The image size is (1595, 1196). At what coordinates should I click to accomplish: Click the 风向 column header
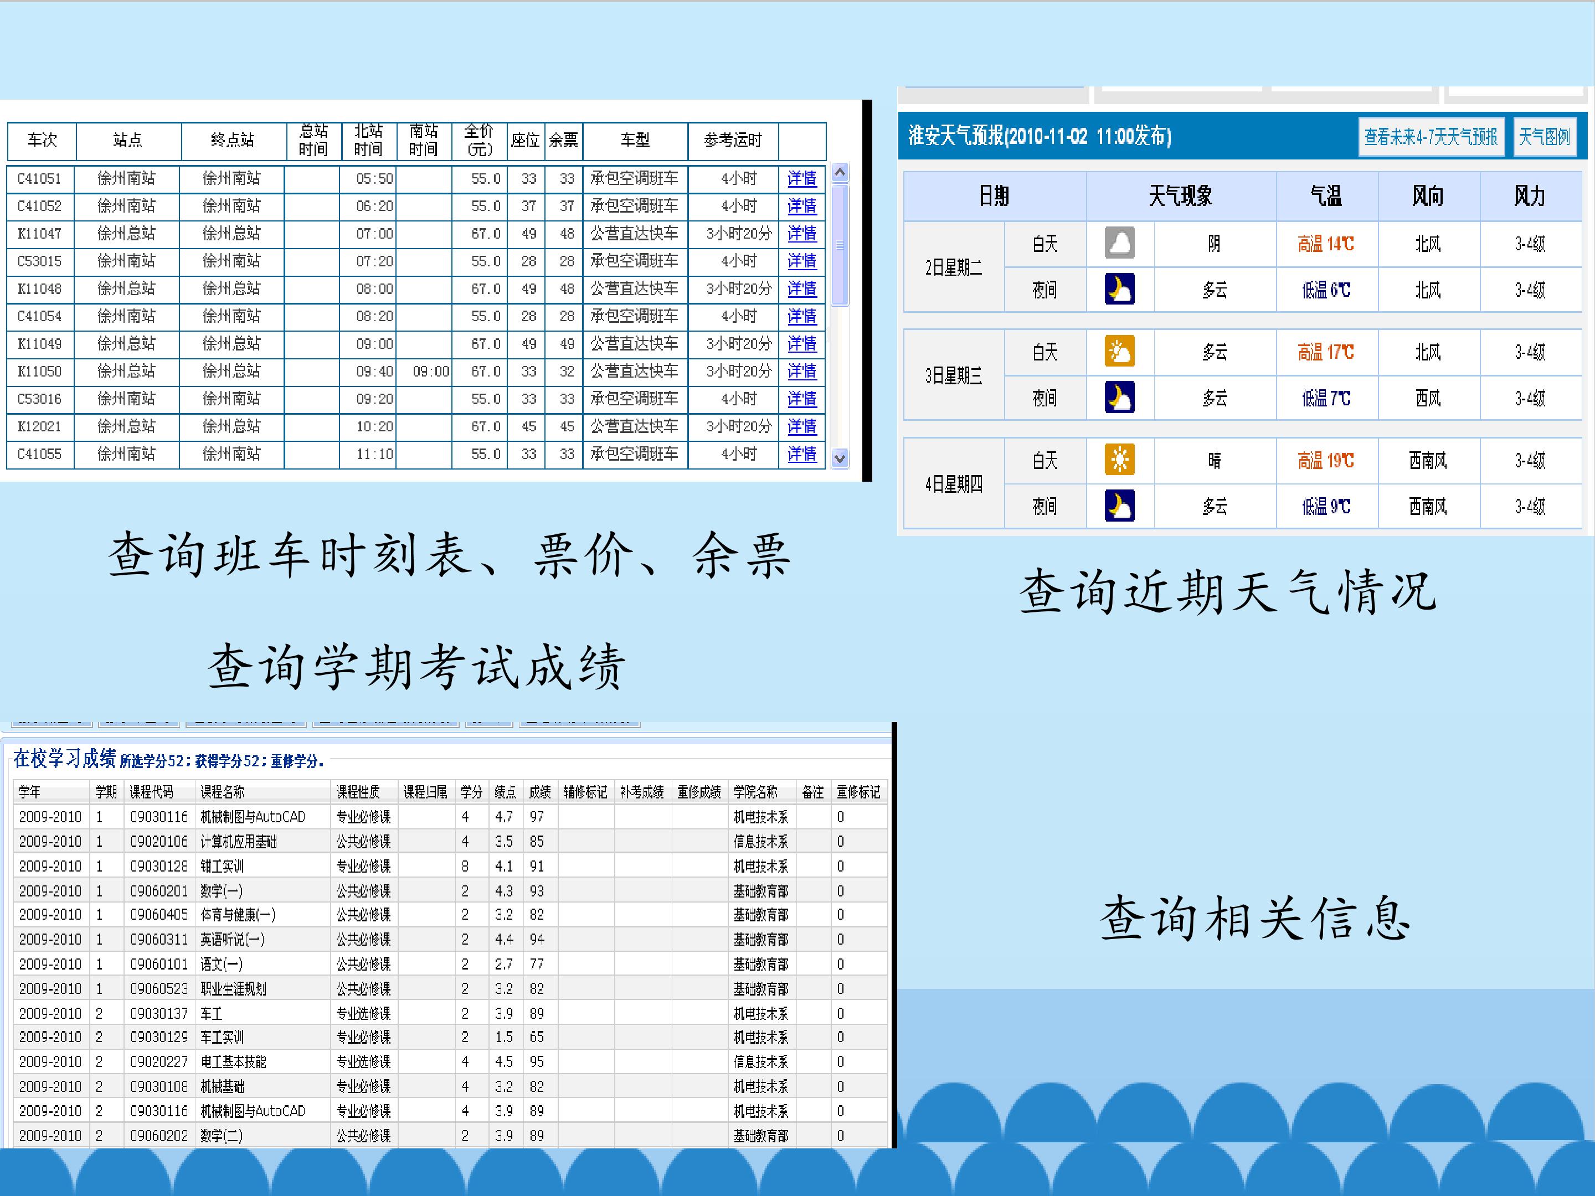1428,196
